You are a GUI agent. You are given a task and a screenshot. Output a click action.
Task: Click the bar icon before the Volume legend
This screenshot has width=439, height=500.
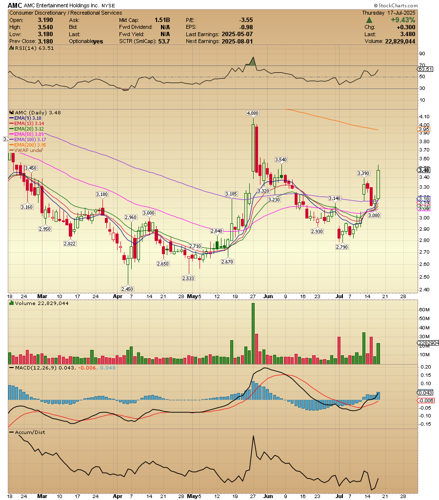pyautogui.click(x=12, y=303)
